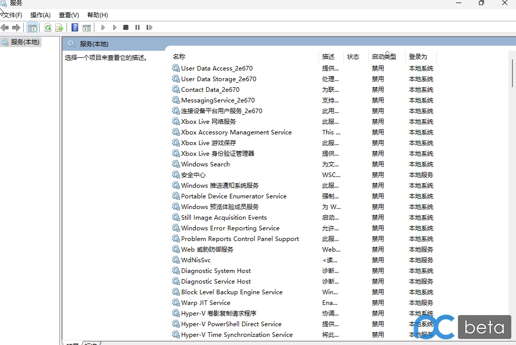Image resolution: width=516 pixels, height=345 pixels.
Task: Toggle the console tree pane icon
Action: click(32, 27)
